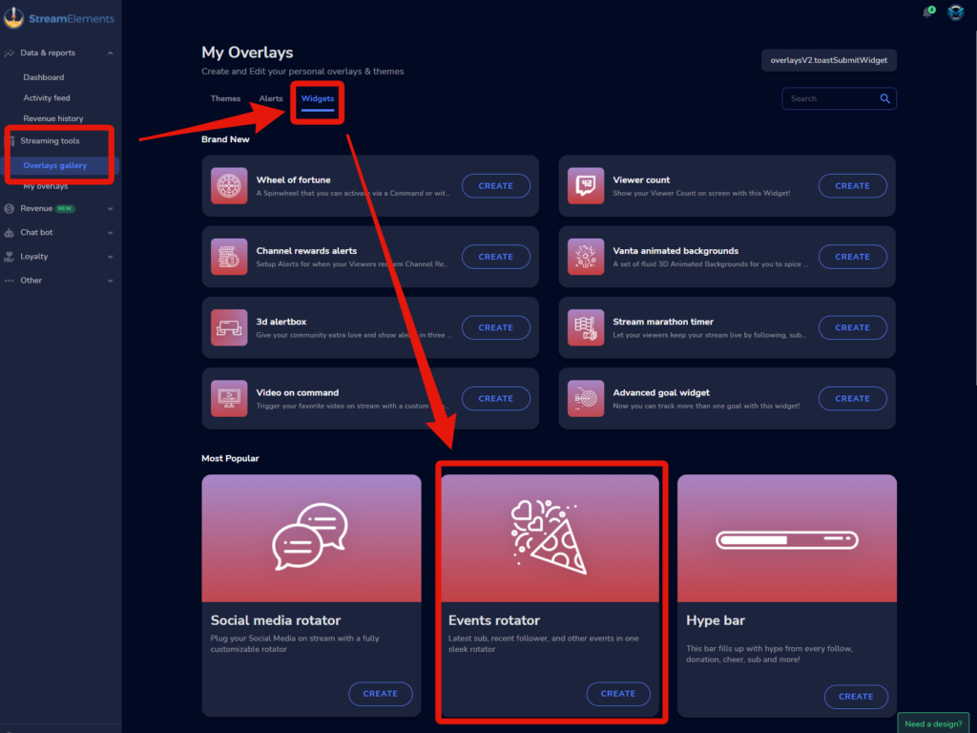
Task: Open Revenue history in the sidebar
Action: [x=53, y=118]
